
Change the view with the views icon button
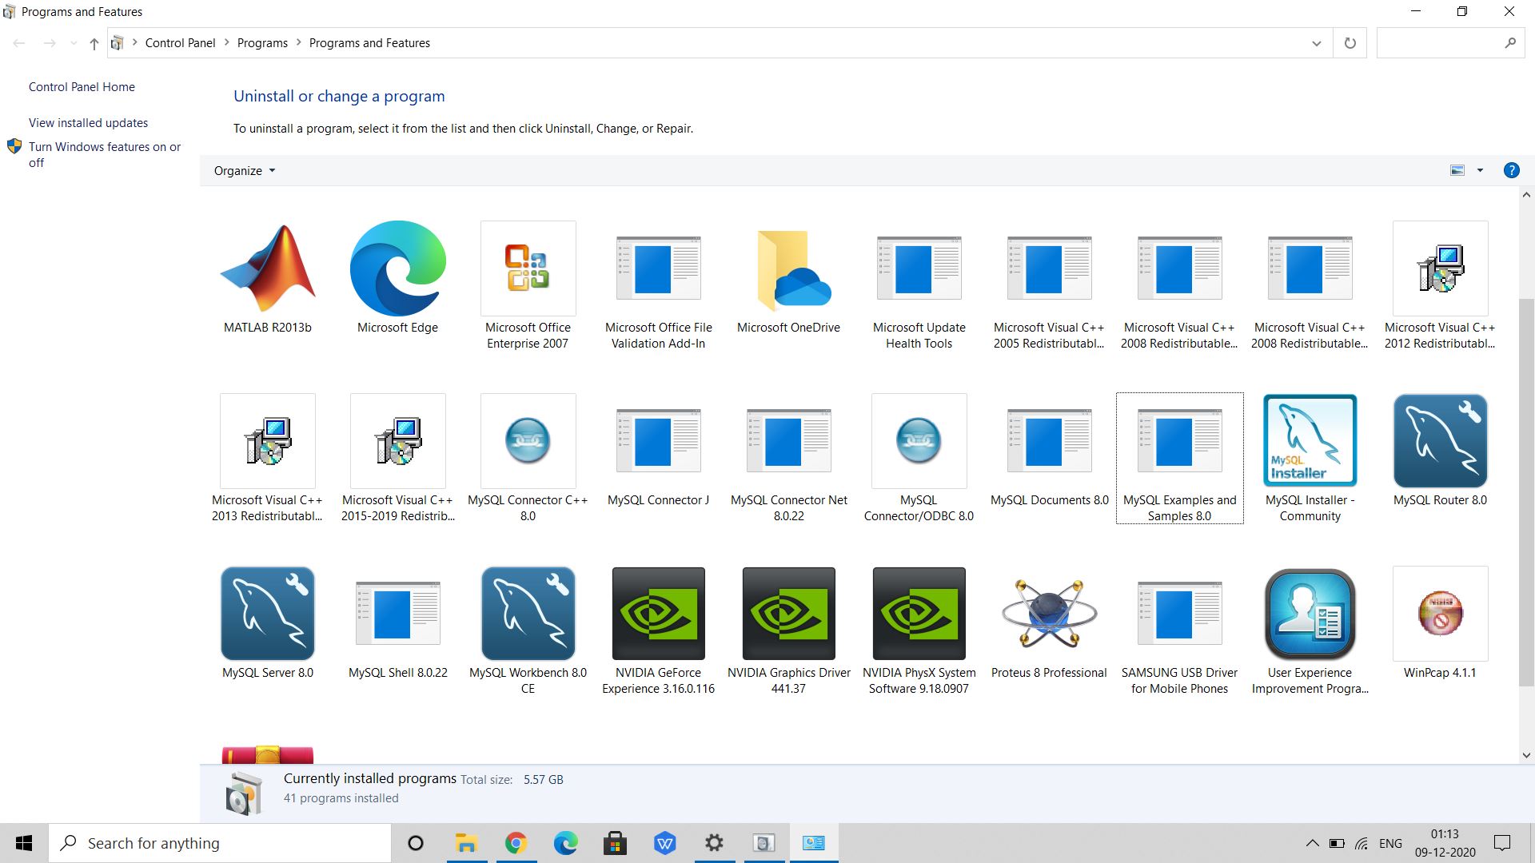pos(1457,170)
